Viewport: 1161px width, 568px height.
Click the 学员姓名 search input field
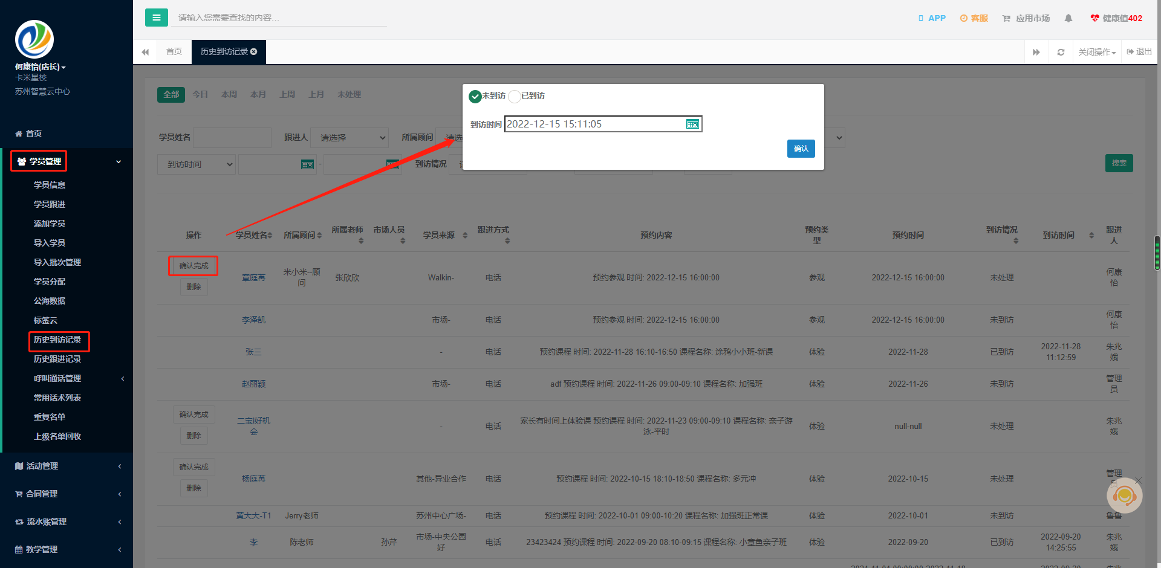click(232, 138)
